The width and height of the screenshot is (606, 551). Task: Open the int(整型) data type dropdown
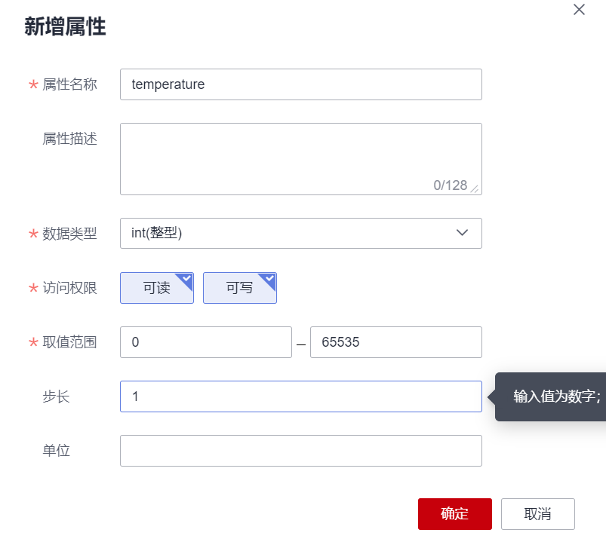click(x=300, y=234)
